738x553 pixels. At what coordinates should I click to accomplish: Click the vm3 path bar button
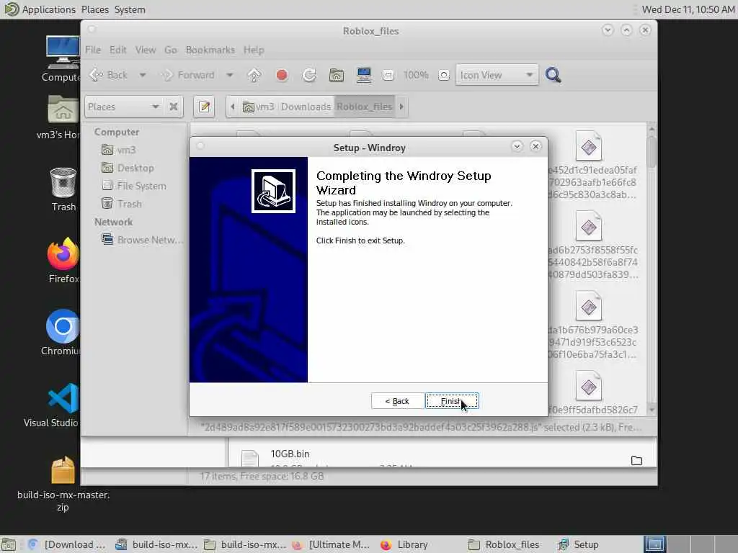(259, 107)
